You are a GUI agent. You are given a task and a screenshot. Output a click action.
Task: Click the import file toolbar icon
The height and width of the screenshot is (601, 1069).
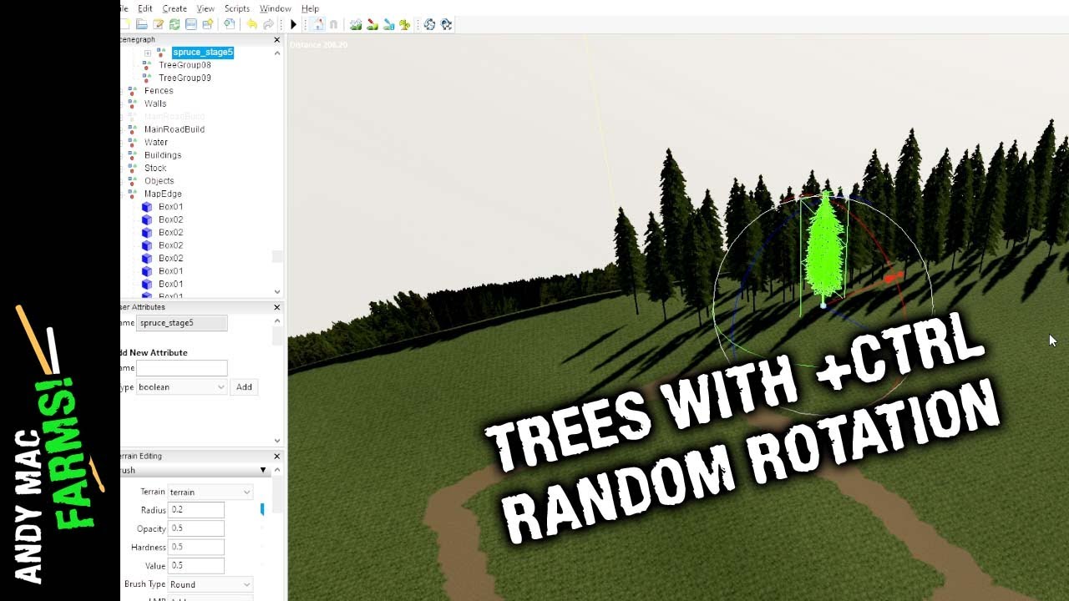point(229,24)
